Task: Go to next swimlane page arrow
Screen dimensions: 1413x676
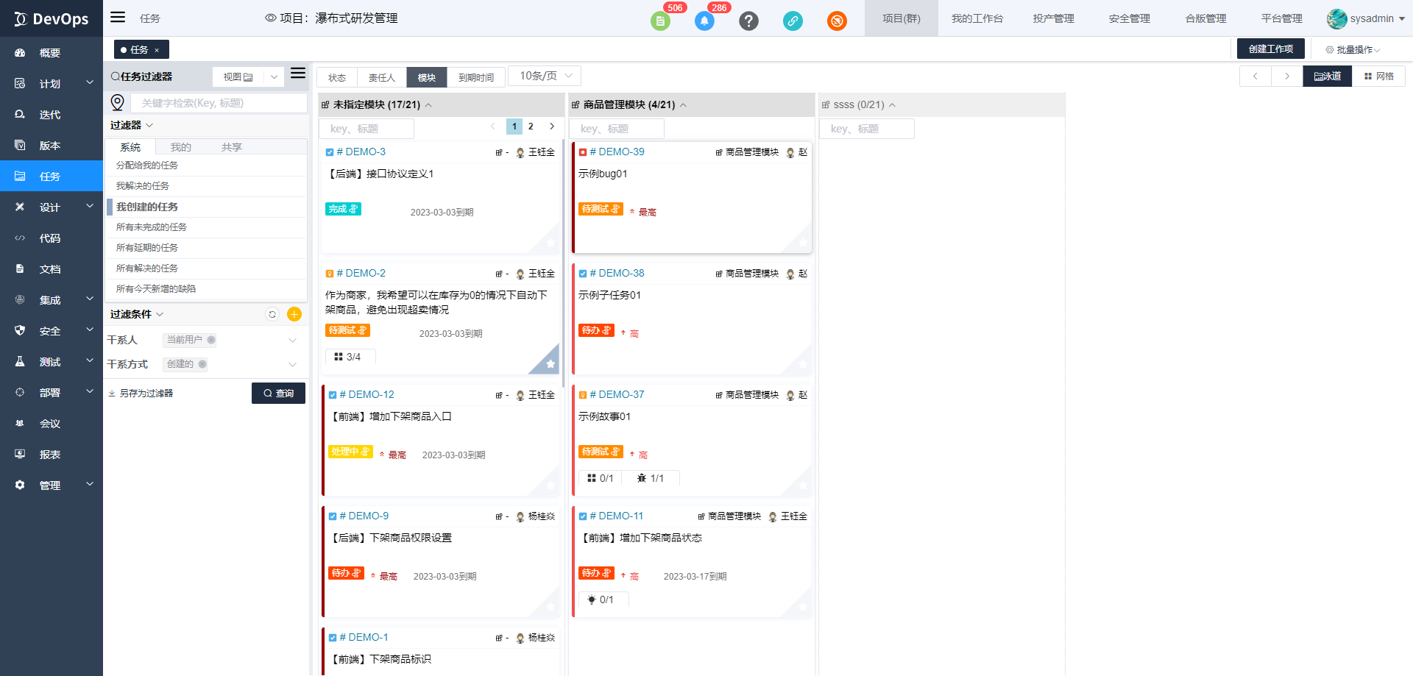Action: point(1286,76)
